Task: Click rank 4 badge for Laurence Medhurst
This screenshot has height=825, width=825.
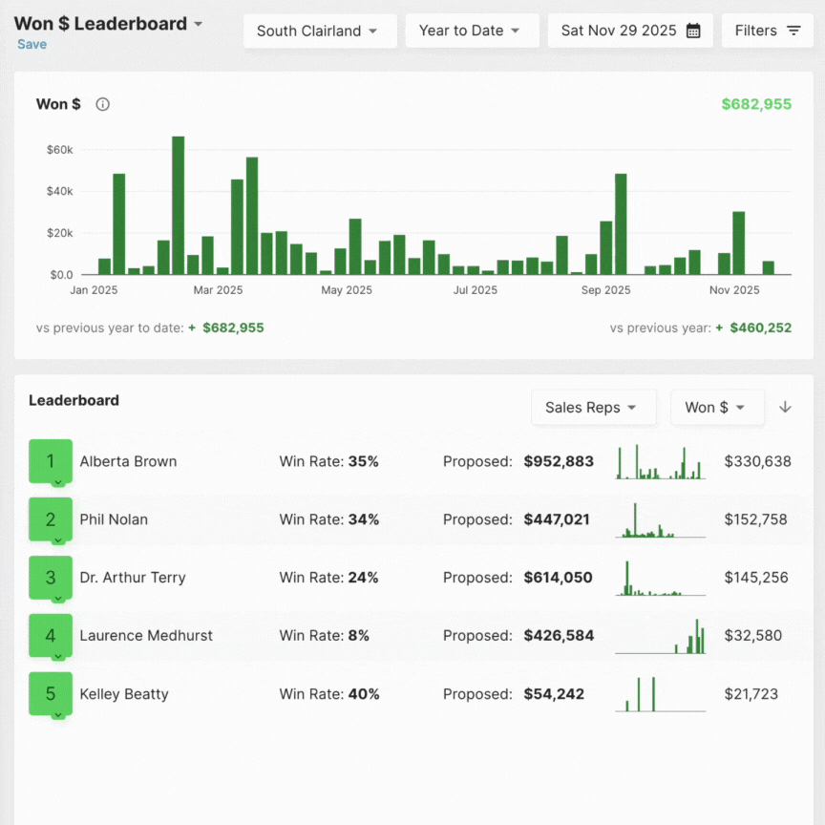Action: click(51, 635)
